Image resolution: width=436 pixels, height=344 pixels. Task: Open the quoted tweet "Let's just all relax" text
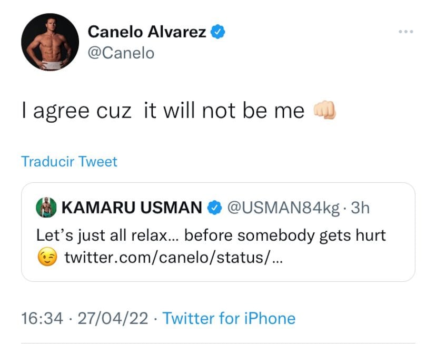click(x=211, y=235)
